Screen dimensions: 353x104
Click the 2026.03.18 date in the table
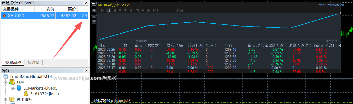107,64
